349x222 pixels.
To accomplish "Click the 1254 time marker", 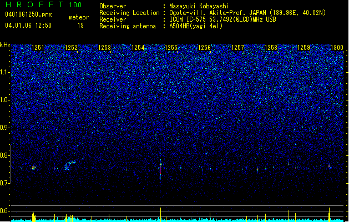I will [138, 48].
